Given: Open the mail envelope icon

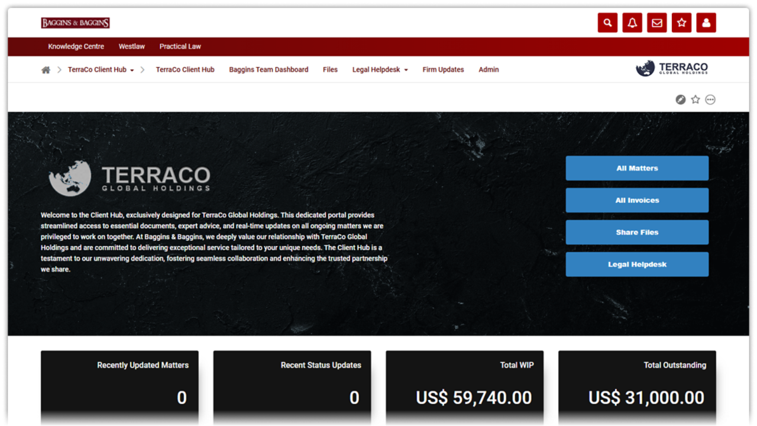Looking at the screenshot, I should point(656,23).
